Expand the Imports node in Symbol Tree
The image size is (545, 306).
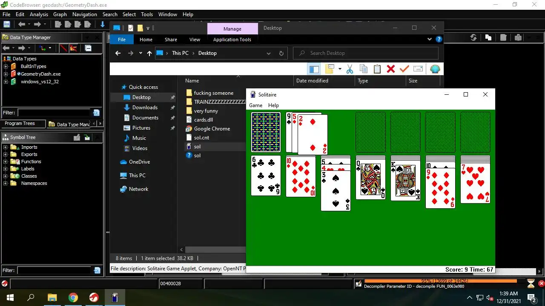pos(6,147)
